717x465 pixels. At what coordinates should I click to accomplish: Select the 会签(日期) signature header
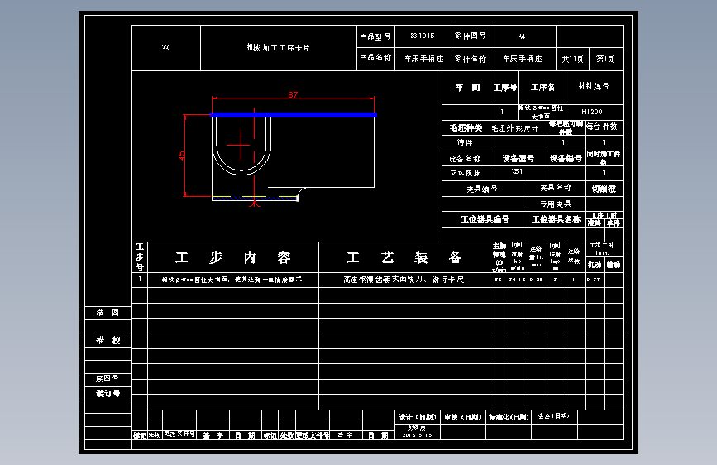(x=554, y=416)
